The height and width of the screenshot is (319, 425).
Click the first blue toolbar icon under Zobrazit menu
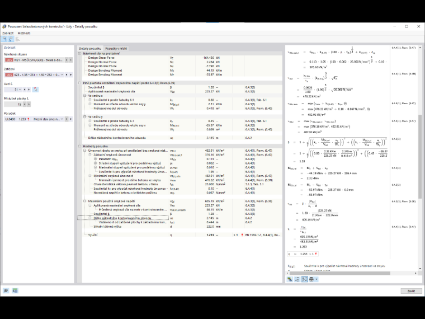(x=4, y=39)
